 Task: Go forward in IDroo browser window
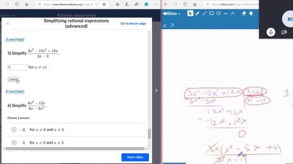pos(175,4)
